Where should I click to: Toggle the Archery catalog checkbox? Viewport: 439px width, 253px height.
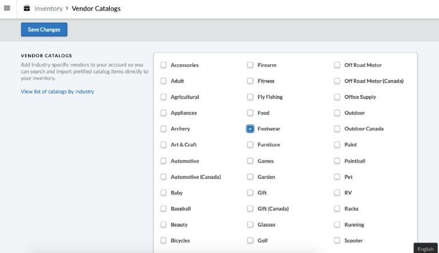[x=163, y=129]
